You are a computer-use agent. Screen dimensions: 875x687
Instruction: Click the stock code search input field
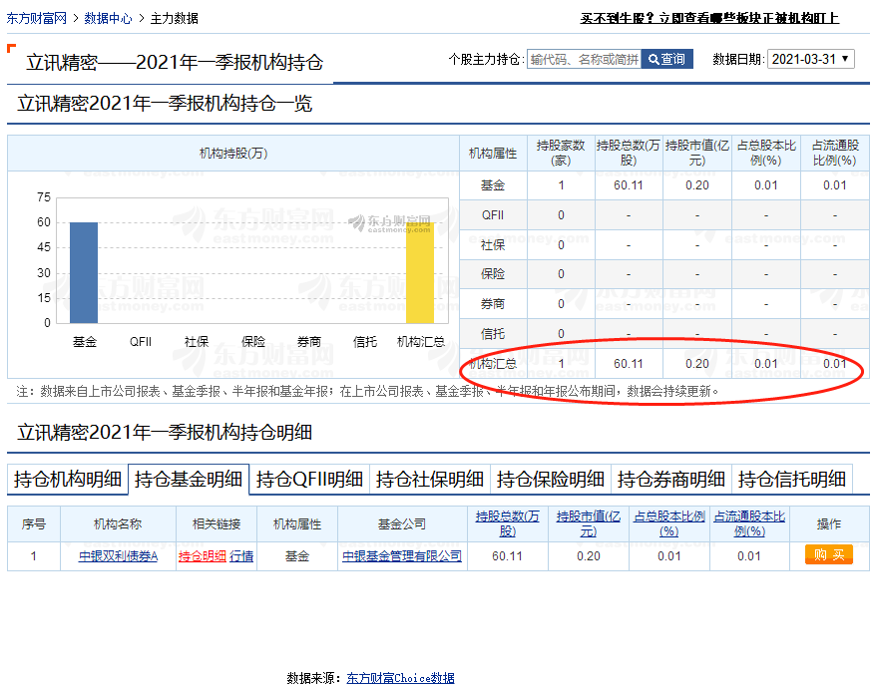[585, 59]
